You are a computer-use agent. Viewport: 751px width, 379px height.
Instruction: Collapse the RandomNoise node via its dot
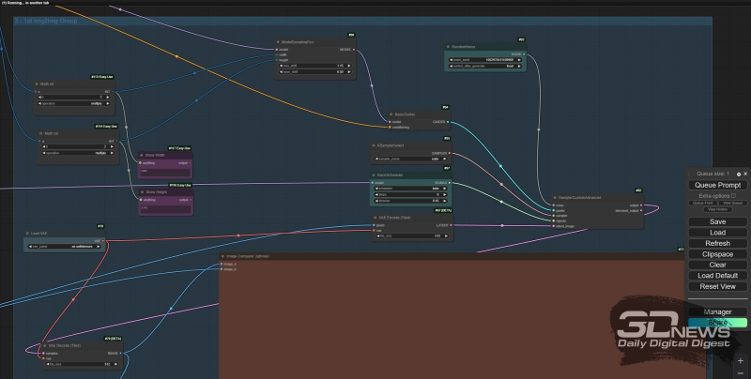pos(448,45)
